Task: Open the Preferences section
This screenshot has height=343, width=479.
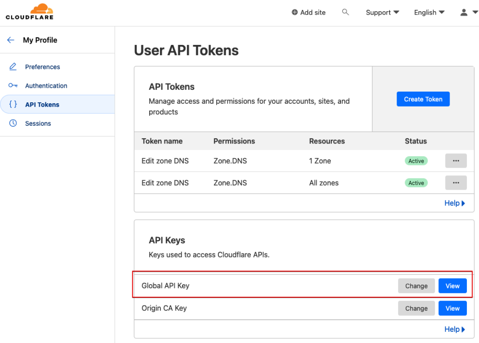Action: pyautogui.click(x=43, y=67)
